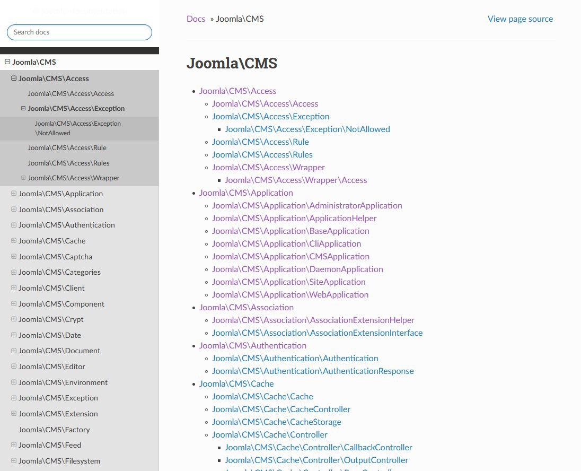
Task: Expand the Joomla\CMS\Feed sidebar node
Action: [x=14, y=444]
